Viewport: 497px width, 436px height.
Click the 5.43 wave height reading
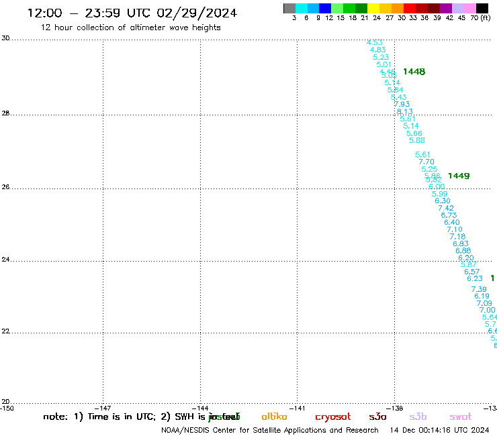[x=398, y=97]
